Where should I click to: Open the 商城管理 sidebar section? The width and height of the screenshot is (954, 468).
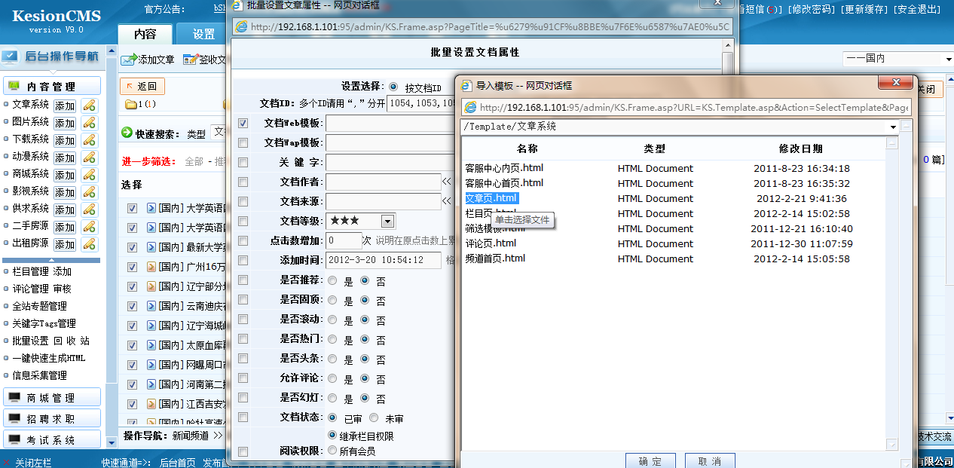tap(52, 397)
